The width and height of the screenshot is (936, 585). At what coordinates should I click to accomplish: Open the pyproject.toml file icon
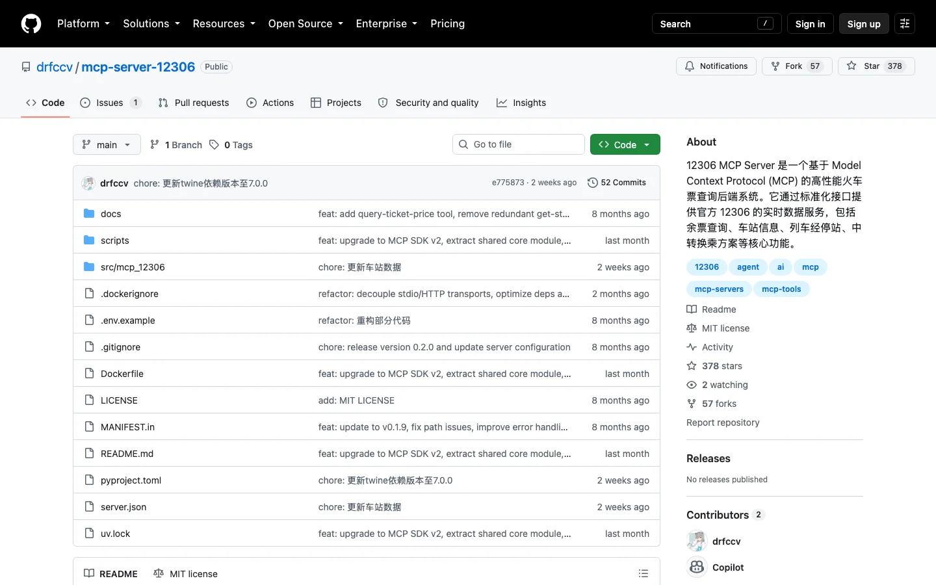tap(89, 480)
